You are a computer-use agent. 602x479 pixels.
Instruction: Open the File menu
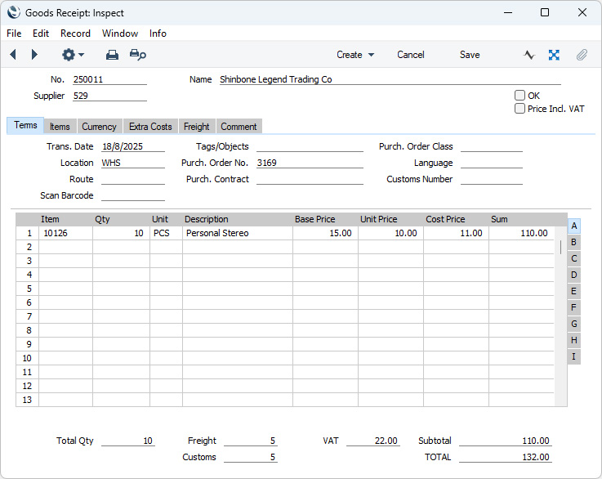[14, 34]
